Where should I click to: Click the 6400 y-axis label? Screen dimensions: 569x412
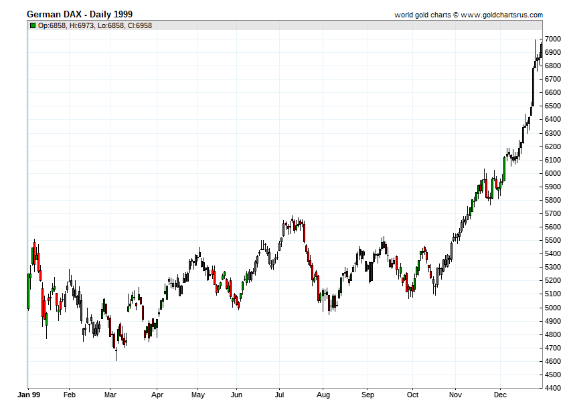point(553,120)
